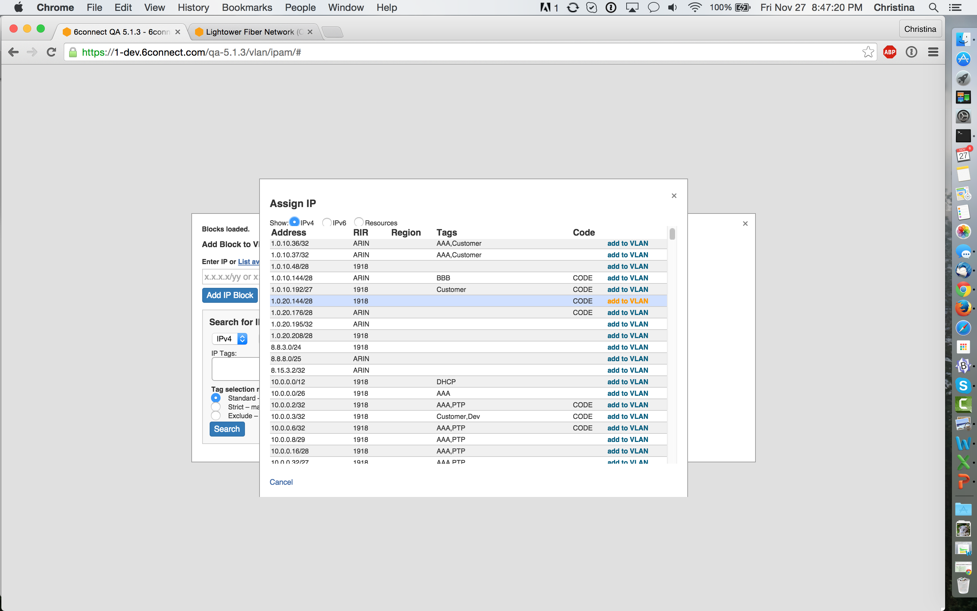Image resolution: width=977 pixels, height=611 pixels.
Task: Open Skype from the dock
Action: tap(963, 386)
